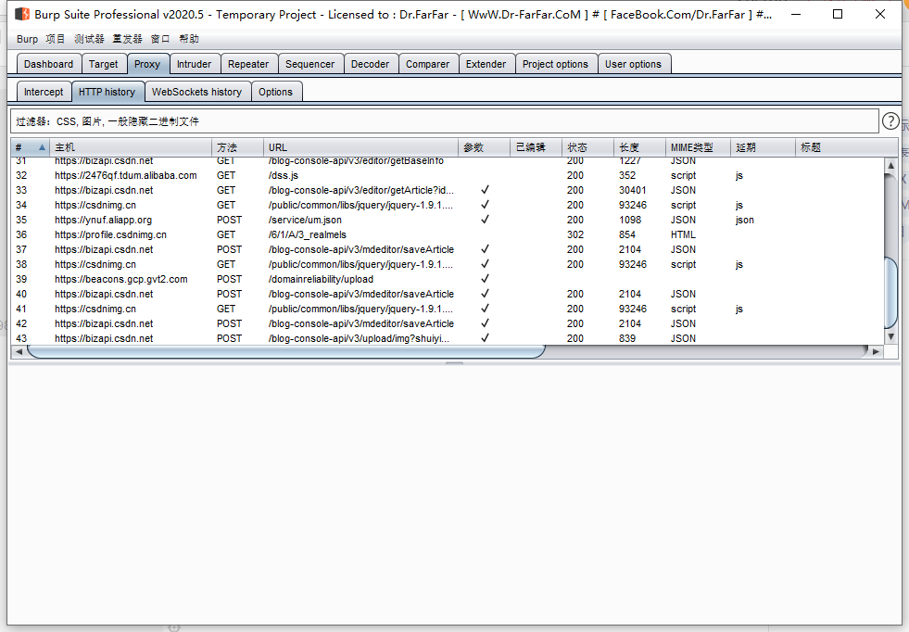
Task: Click the json extension cell in row 35
Action: pyautogui.click(x=745, y=220)
